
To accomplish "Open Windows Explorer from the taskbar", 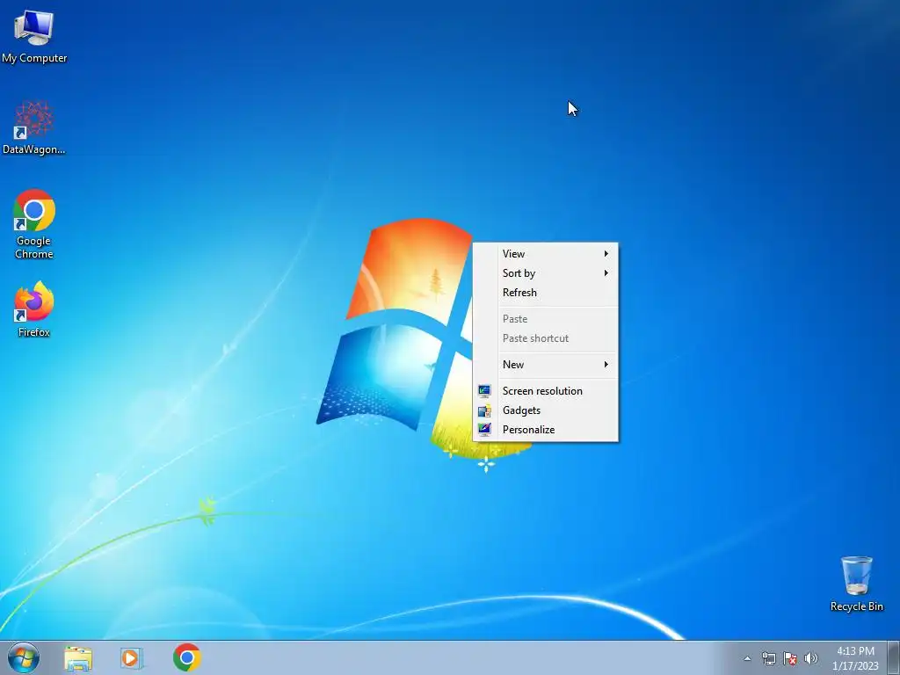I will click(78, 657).
